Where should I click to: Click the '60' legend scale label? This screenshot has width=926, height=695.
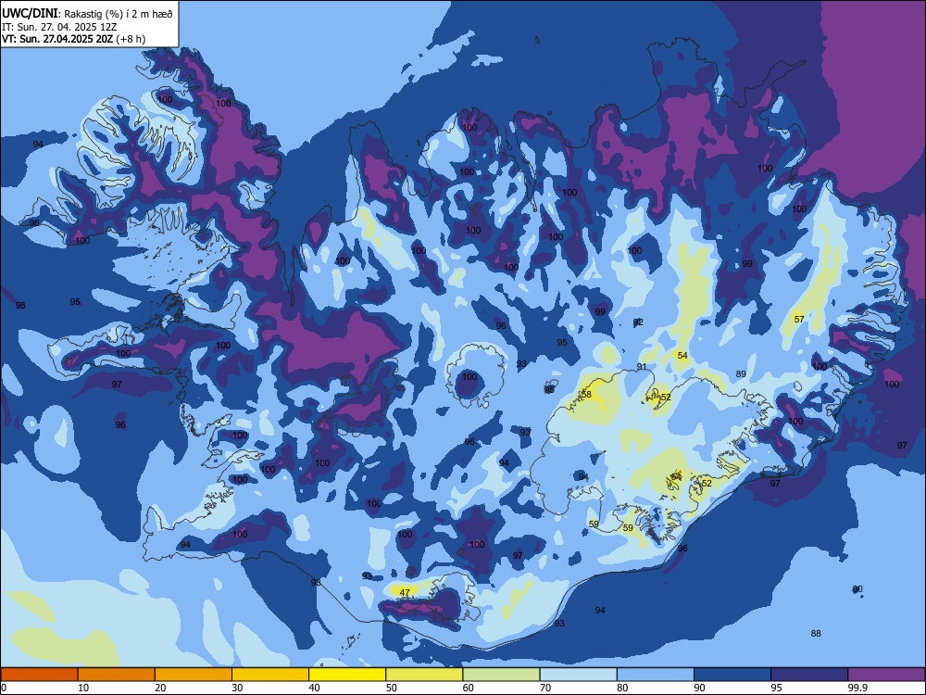pyautogui.click(x=469, y=688)
